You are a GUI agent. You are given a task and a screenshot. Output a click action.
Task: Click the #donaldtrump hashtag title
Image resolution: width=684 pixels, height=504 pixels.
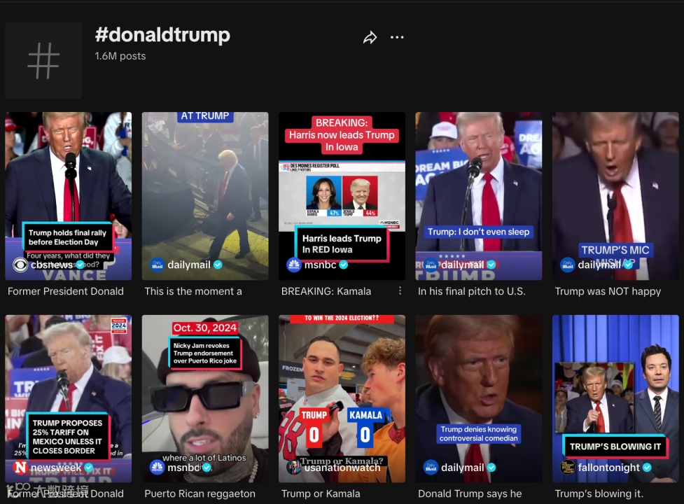[x=162, y=35]
